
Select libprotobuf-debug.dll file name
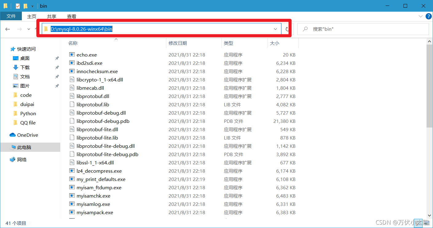(101, 113)
